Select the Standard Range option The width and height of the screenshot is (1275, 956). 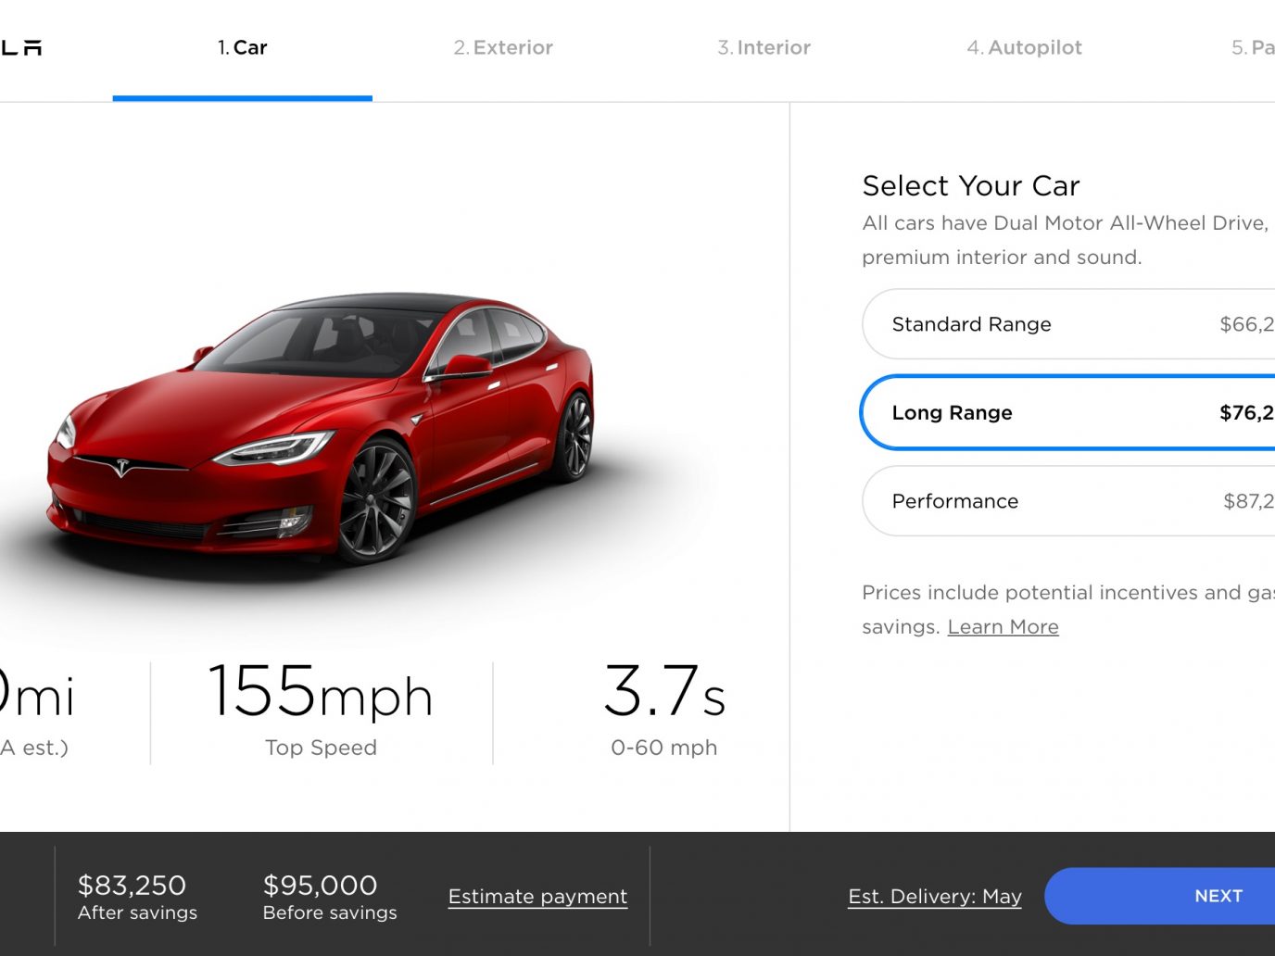(1068, 324)
